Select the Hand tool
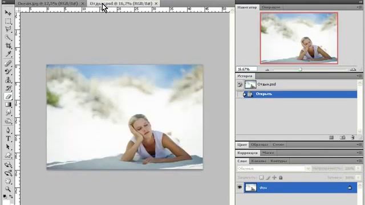This screenshot has width=365, height=205. click(8, 181)
